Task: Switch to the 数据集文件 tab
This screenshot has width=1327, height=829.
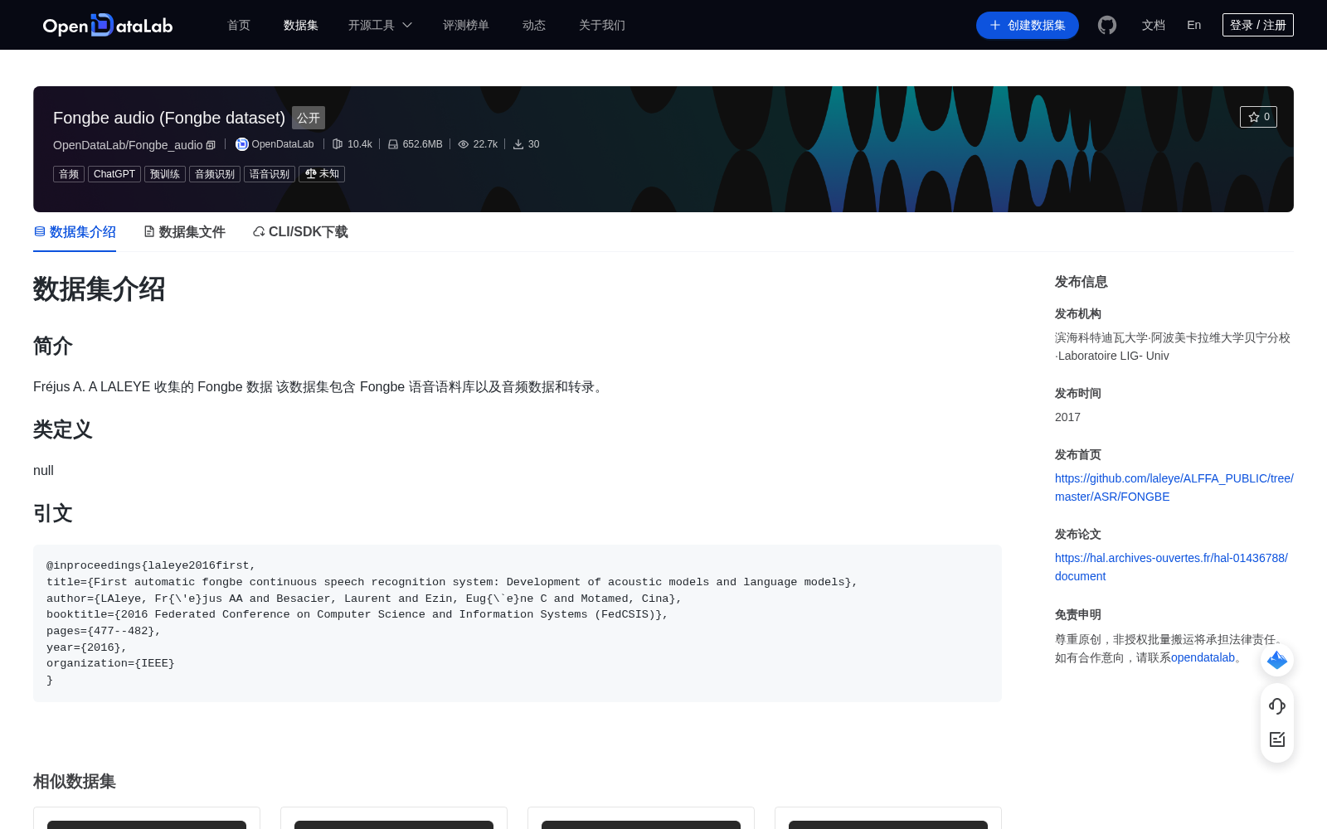Action: coord(184,232)
